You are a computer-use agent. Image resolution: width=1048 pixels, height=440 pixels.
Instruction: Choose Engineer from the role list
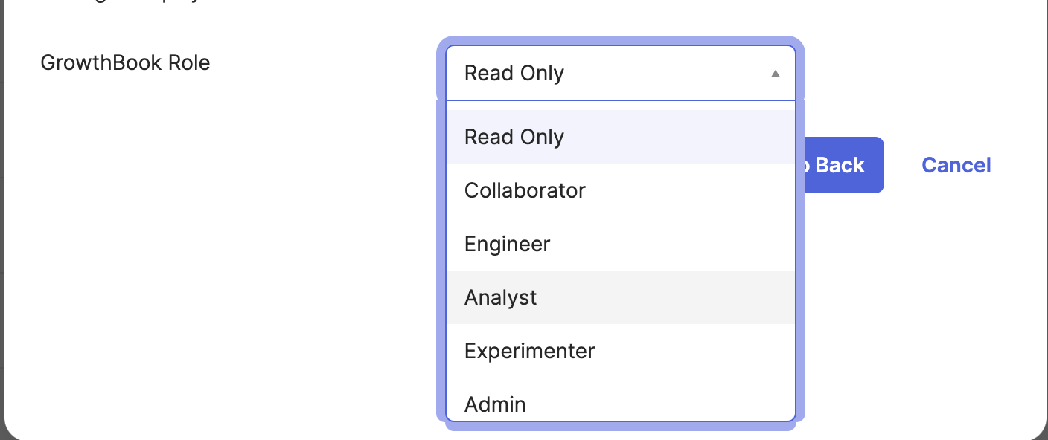(x=621, y=244)
